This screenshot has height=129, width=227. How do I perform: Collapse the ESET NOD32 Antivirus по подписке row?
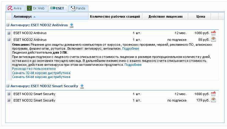coord(9,40)
